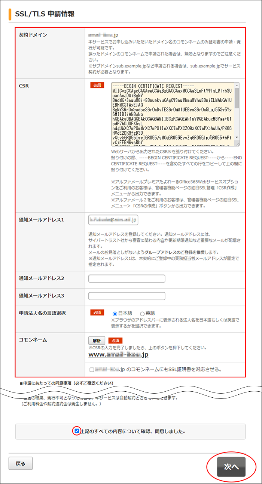Click the 通知メールアドレス2 input field
The height and width of the screenshot is (484, 262).
pos(127,278)
